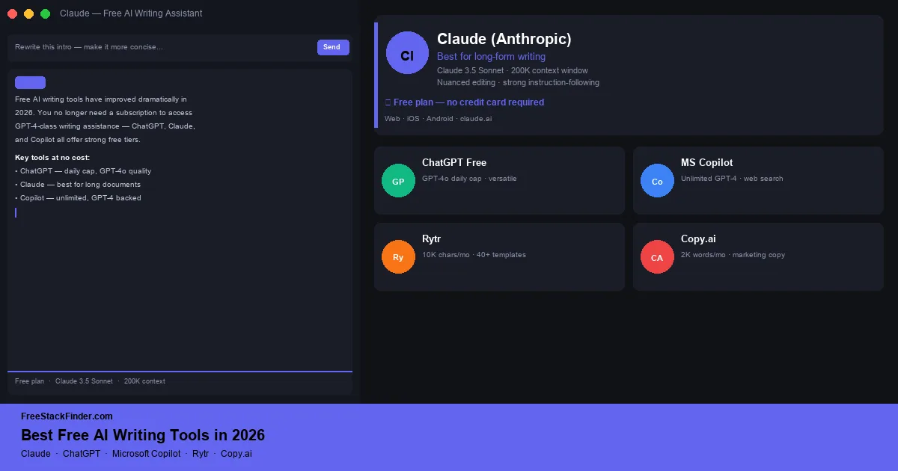This screenshot has height=471, width=898.
Task: Click the Claude 'Cl' avatar icon
Action: (x=407, y=53)
